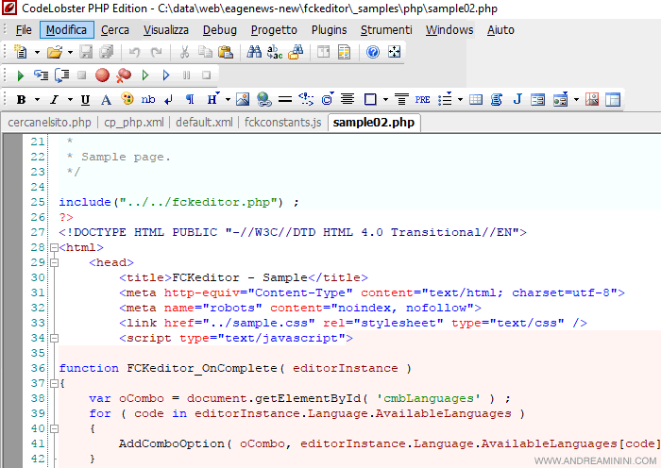Click the Redo arrow icon
661x468 pixels.
click(x=157, y=52)
